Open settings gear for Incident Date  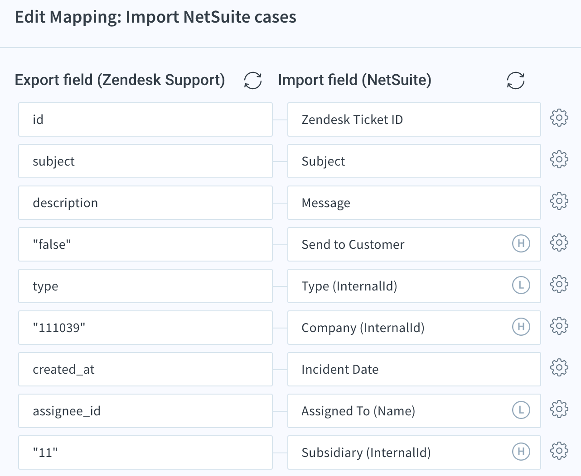[x=559, y=367]
